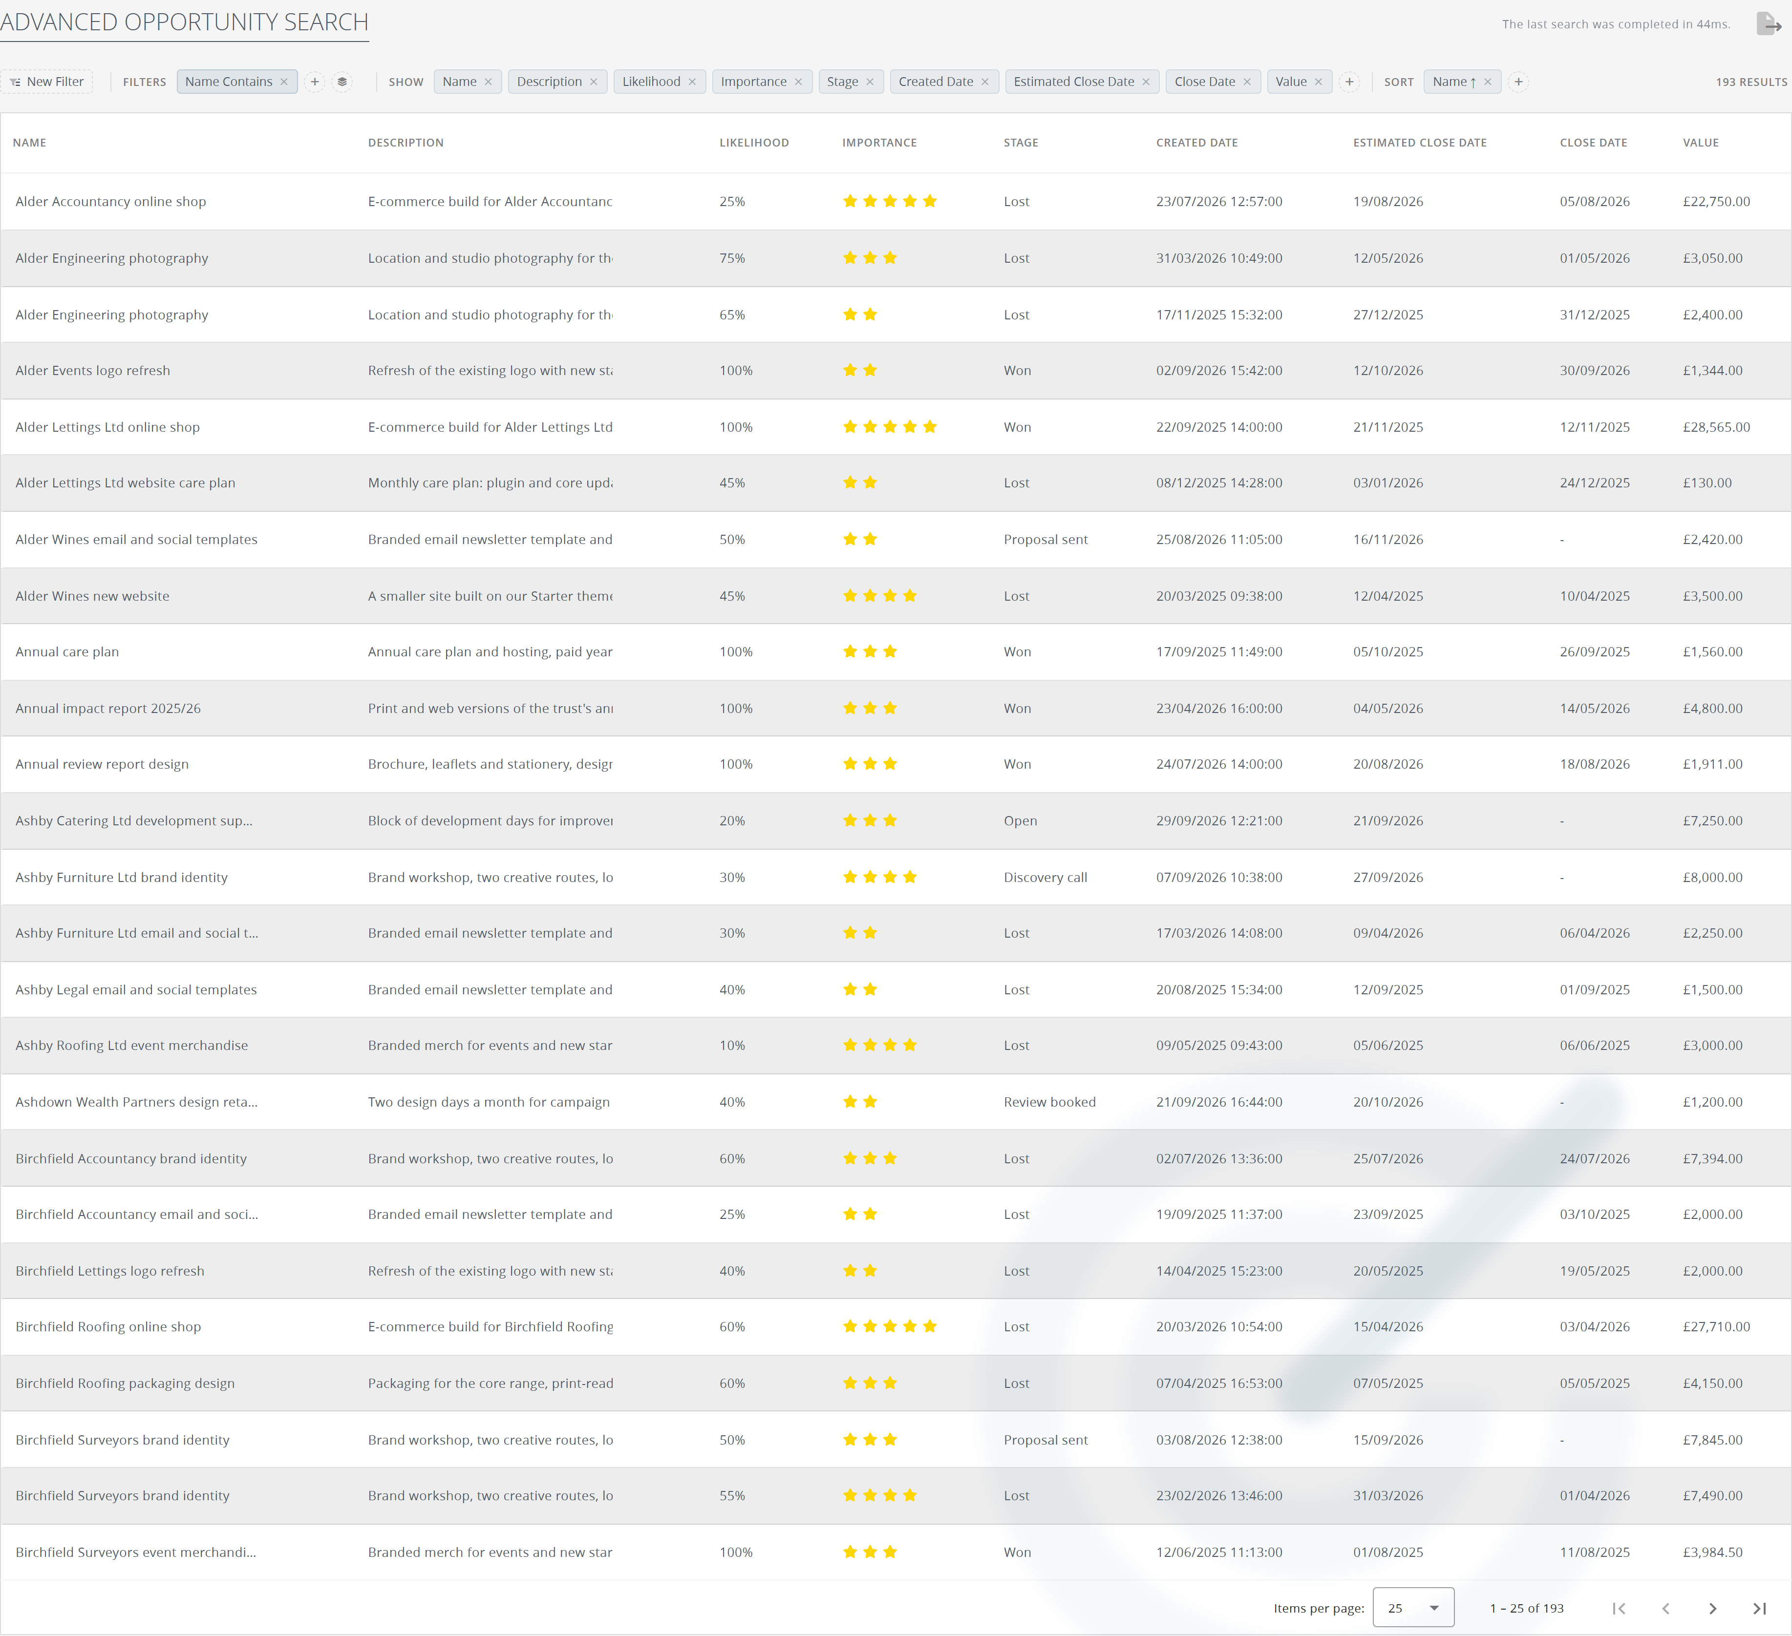Open Alder Wines new website row
This screenshot has height=1636, width=1792.
(x=896, y=596)
